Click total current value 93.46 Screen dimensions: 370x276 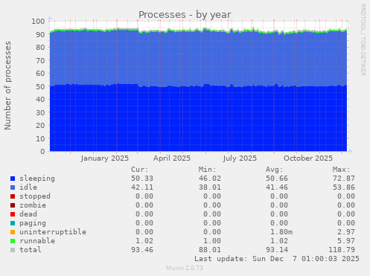(x=142, y=250)
